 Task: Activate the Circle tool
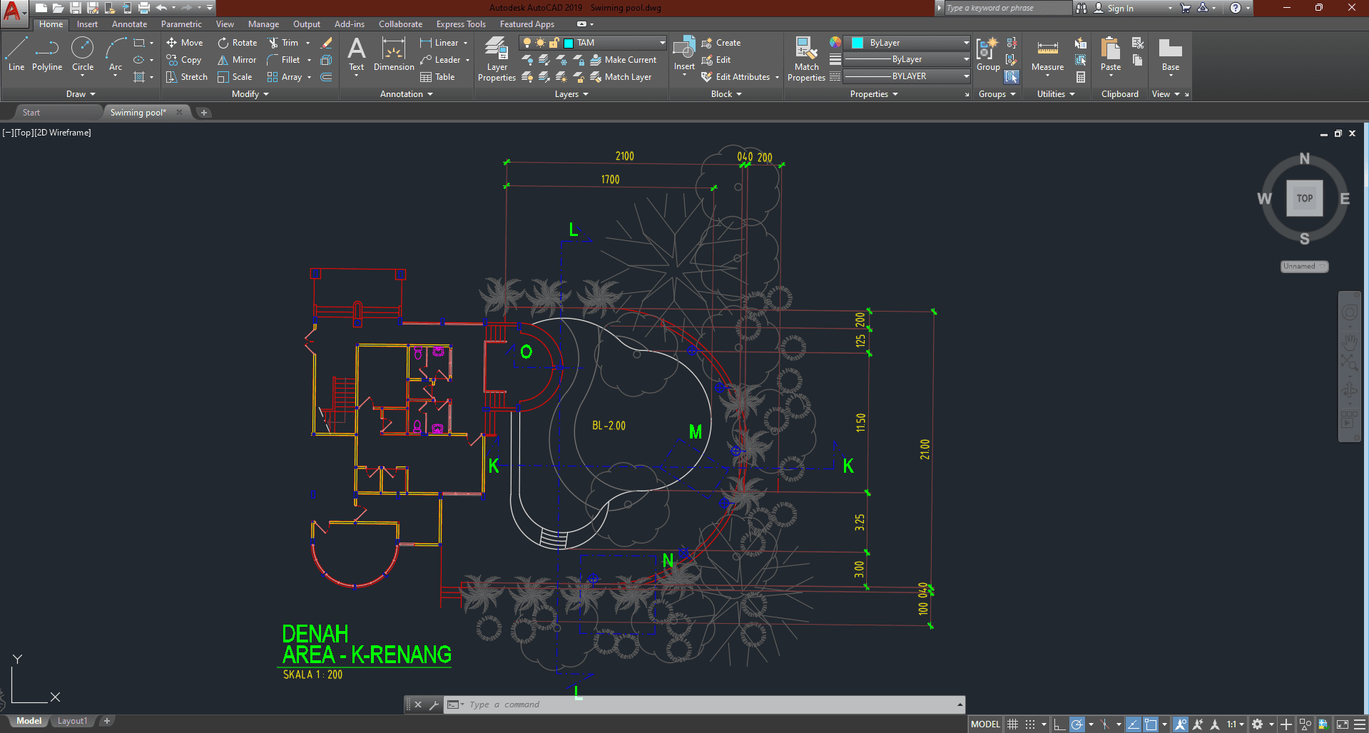(83, 54)
